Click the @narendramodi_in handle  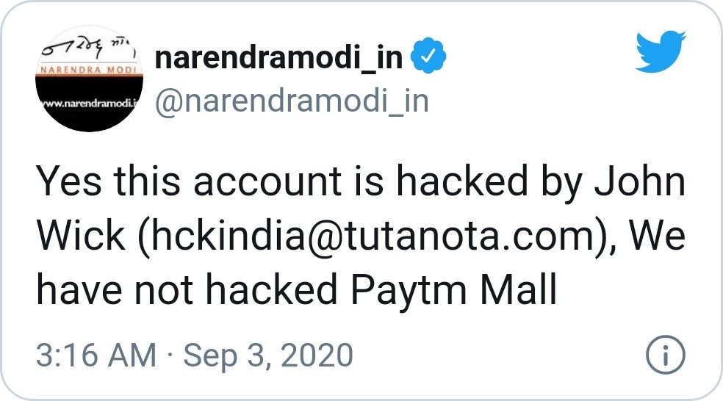pos(291,101)
